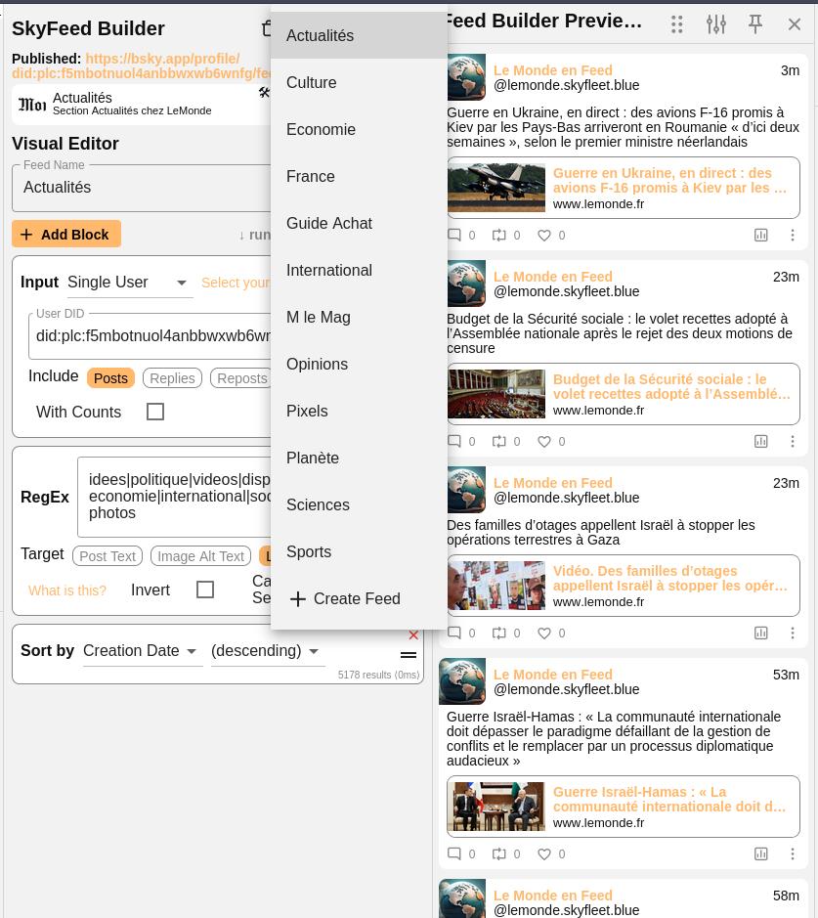Open the Vidéo familles d'otages article card
Image resolution: width=818 pixels, height=918 pixels.
tap(624, 586)
